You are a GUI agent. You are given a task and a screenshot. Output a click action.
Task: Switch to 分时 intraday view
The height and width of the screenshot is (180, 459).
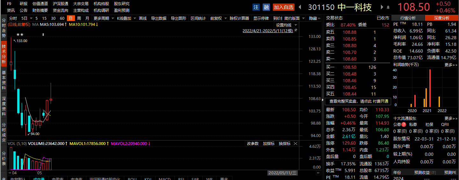pos(13,18)
